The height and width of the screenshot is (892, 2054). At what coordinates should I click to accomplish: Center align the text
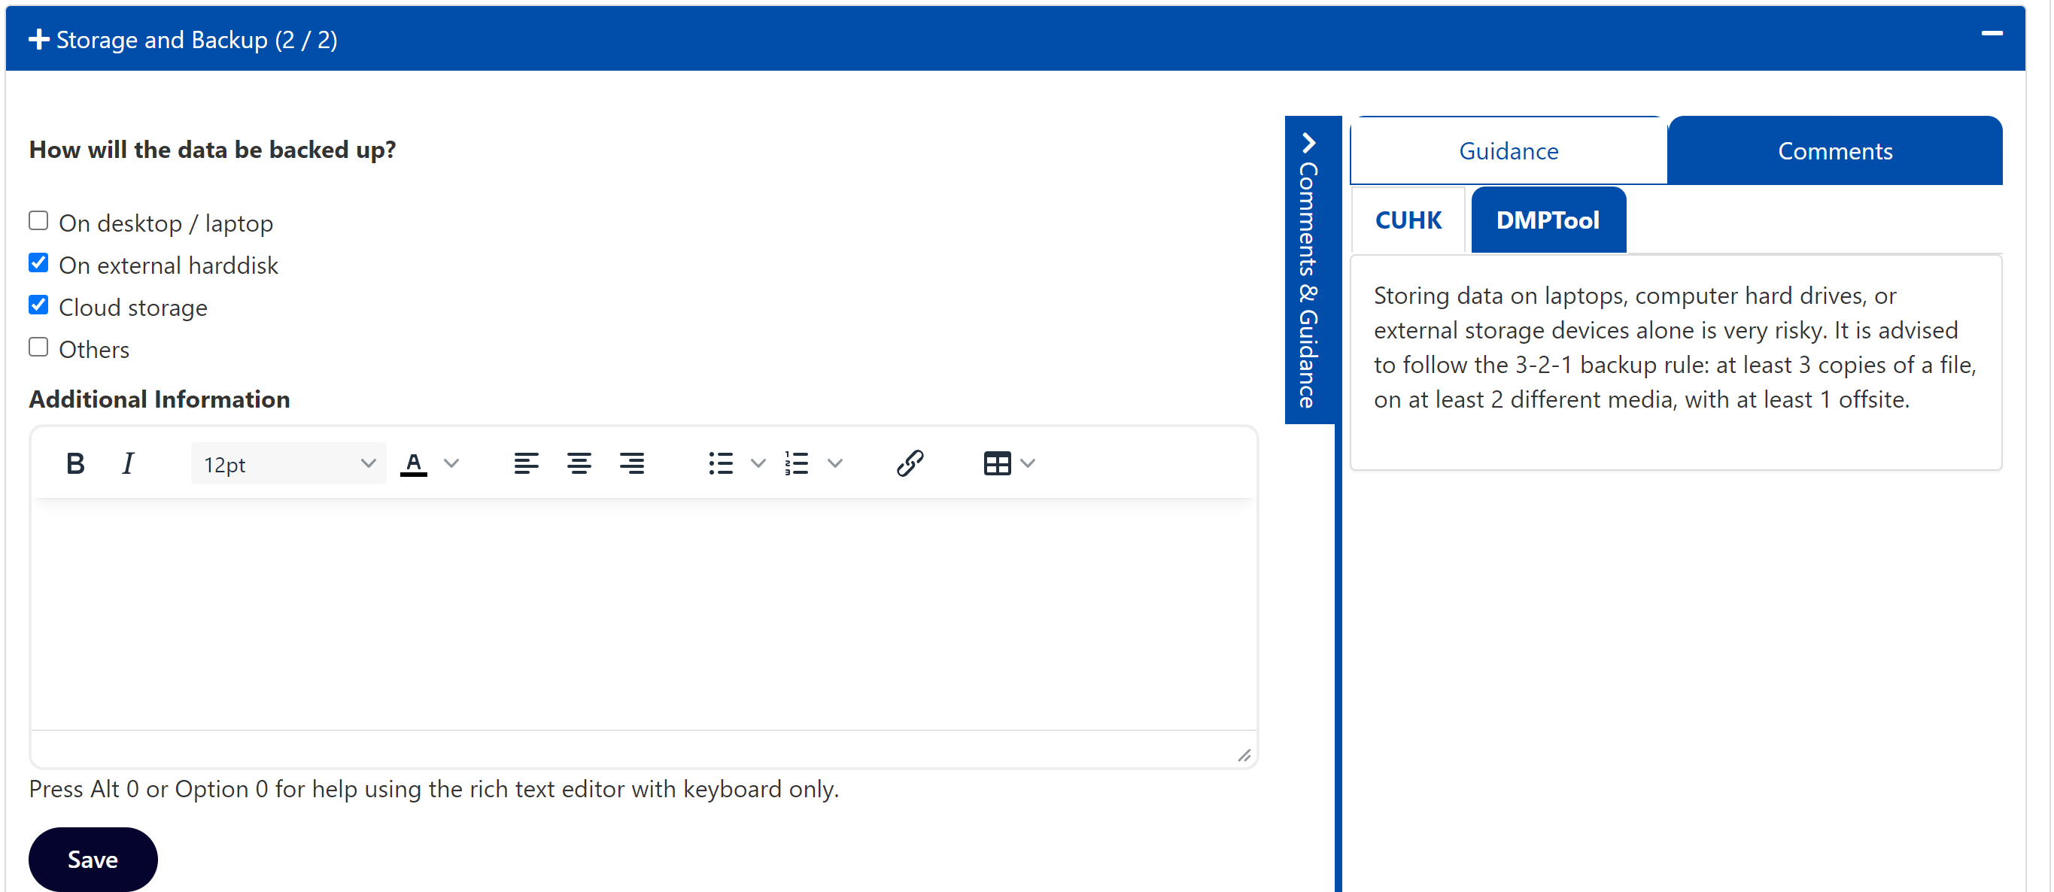pos(579,463)
